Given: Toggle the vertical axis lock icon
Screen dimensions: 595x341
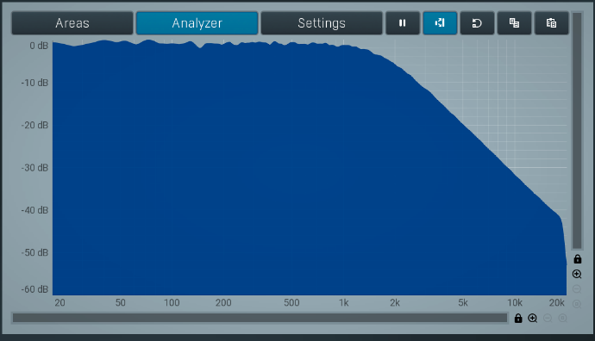Looking at the screenshot, I should (577, 259).
